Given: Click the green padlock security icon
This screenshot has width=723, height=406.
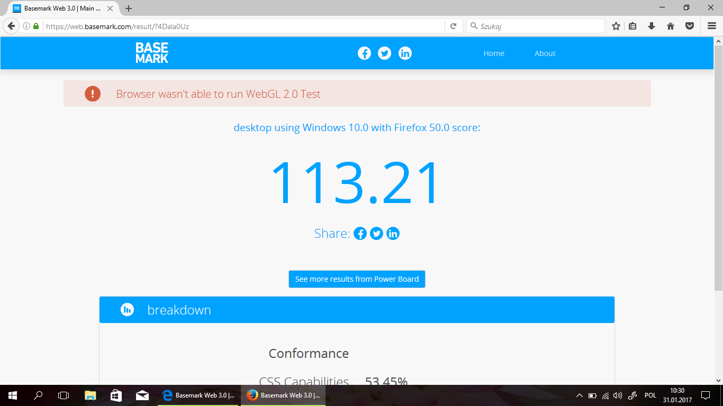Looking at the screenshot, I should [36, 26].
